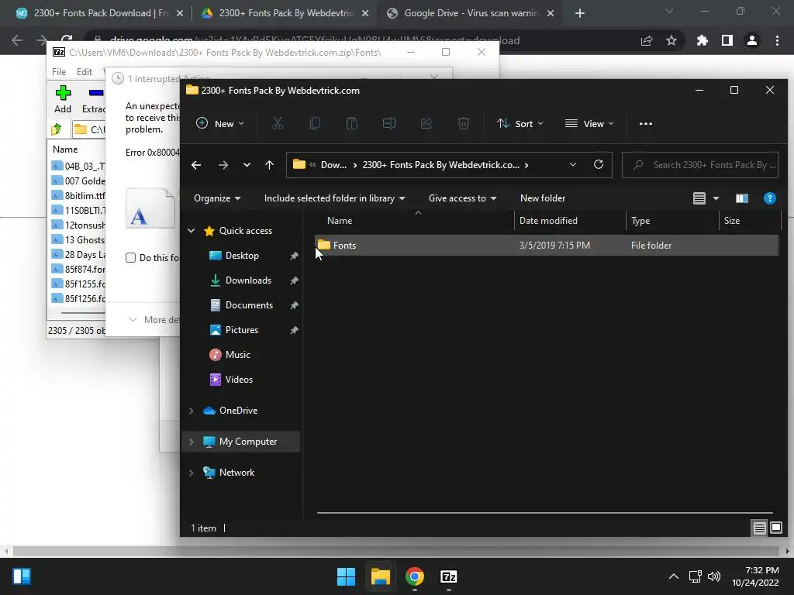Open the Give access to dropdown
This screenshot has width=794, height=595.
coord(462,198)
